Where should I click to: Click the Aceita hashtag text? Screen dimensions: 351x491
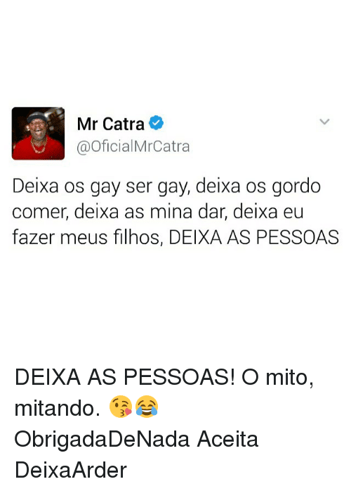pyautogui.click(x=228, y=439)
